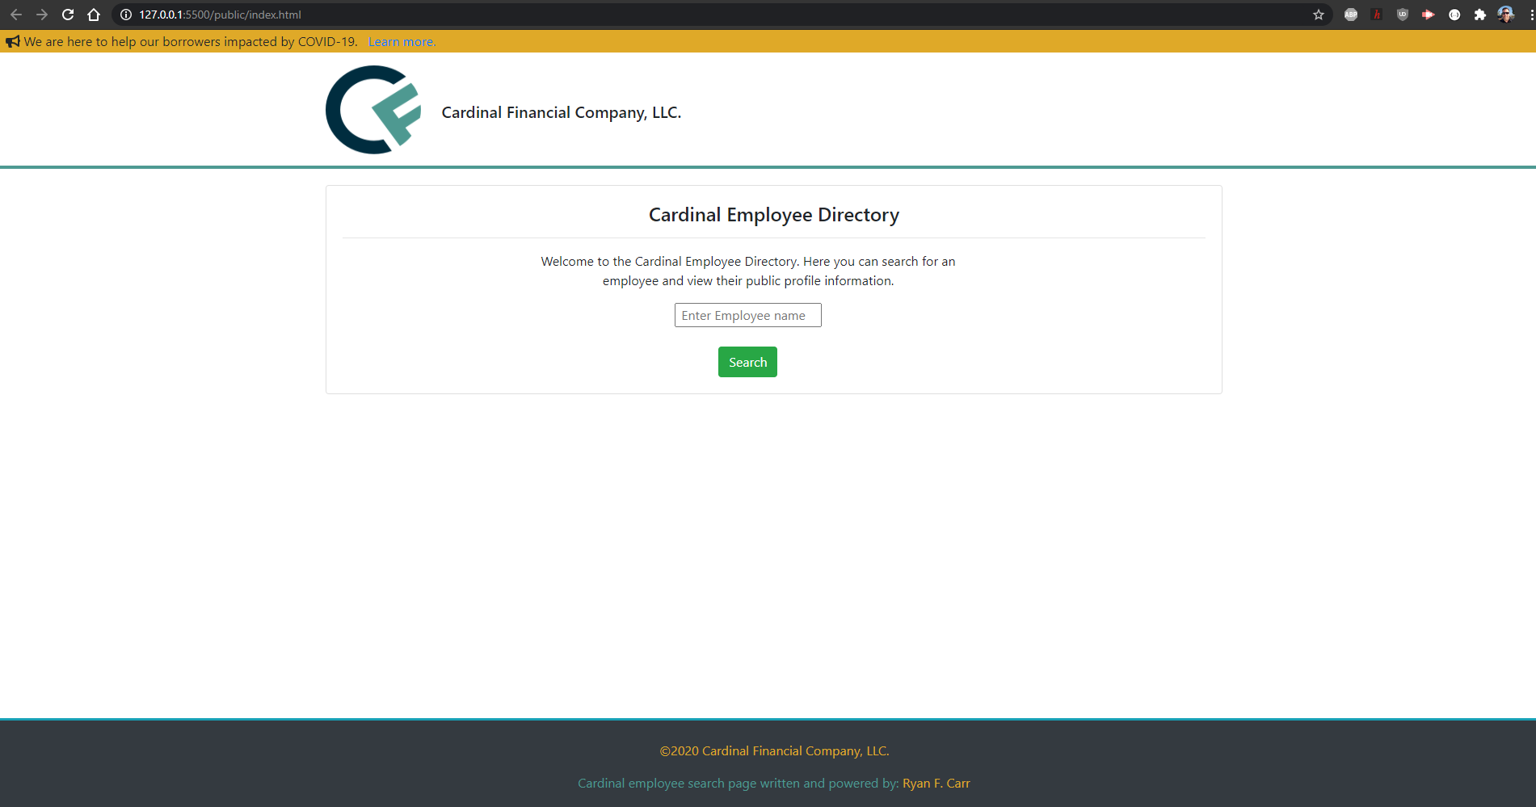
Task: Select the Adblock Plus toolbar icon
Action: click(x=1350, y=14)
